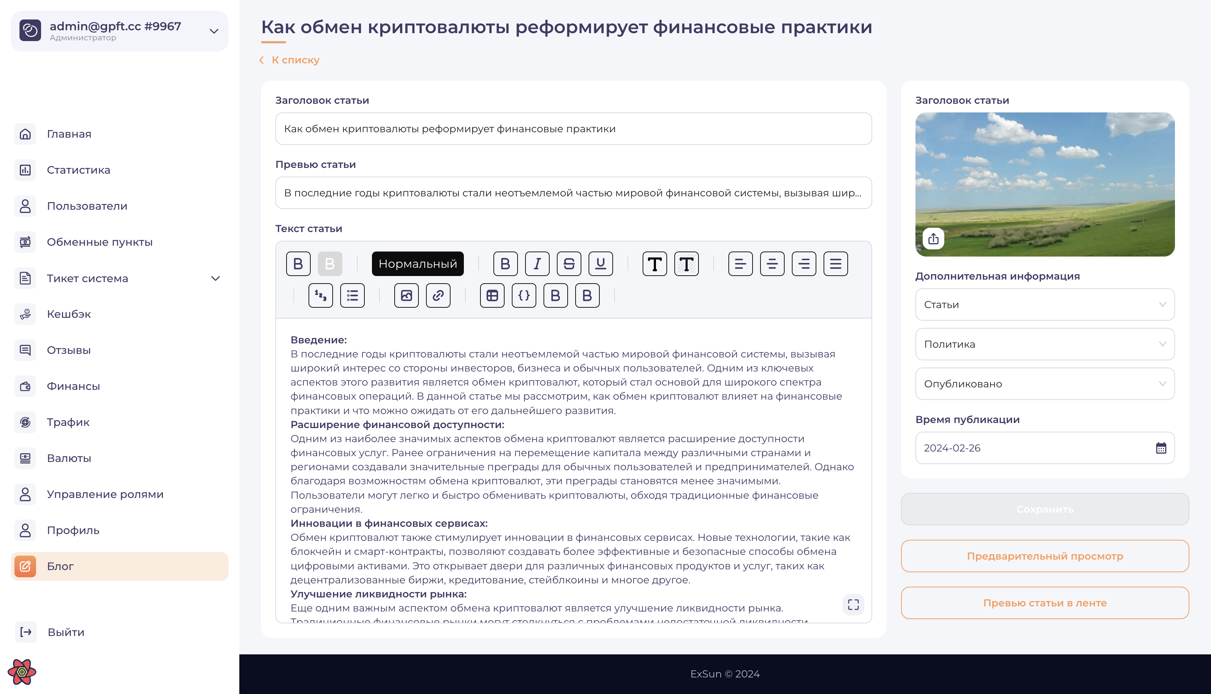Image resolution: width=1211 pixels, height=694 pixels.
Task: Click the B button right after curly braces
Action: 556,295
